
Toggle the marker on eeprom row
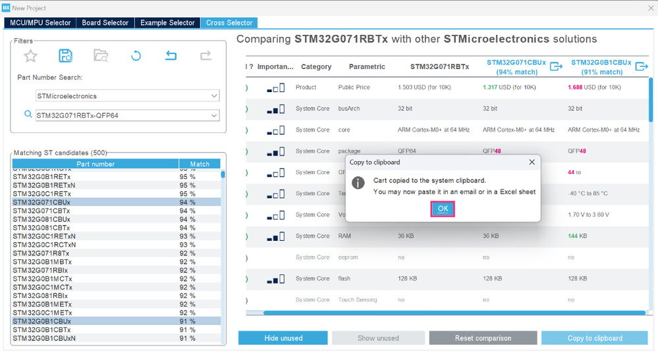(x=247, y=258)
